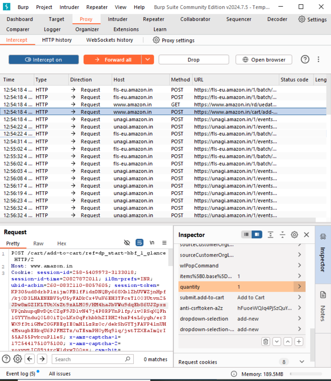Switch Inspector to side-by-side layout view

[x=257, y=234]
